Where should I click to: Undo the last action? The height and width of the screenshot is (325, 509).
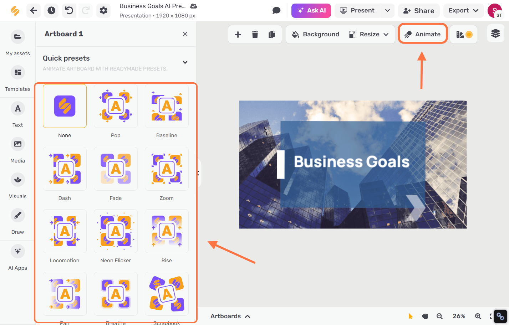coord(69,11)
